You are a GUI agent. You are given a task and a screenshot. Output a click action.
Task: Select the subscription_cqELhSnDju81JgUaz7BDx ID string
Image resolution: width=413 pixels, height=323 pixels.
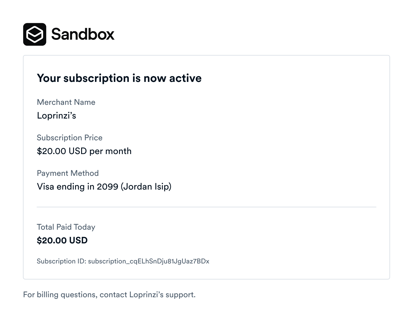point(149,261)
